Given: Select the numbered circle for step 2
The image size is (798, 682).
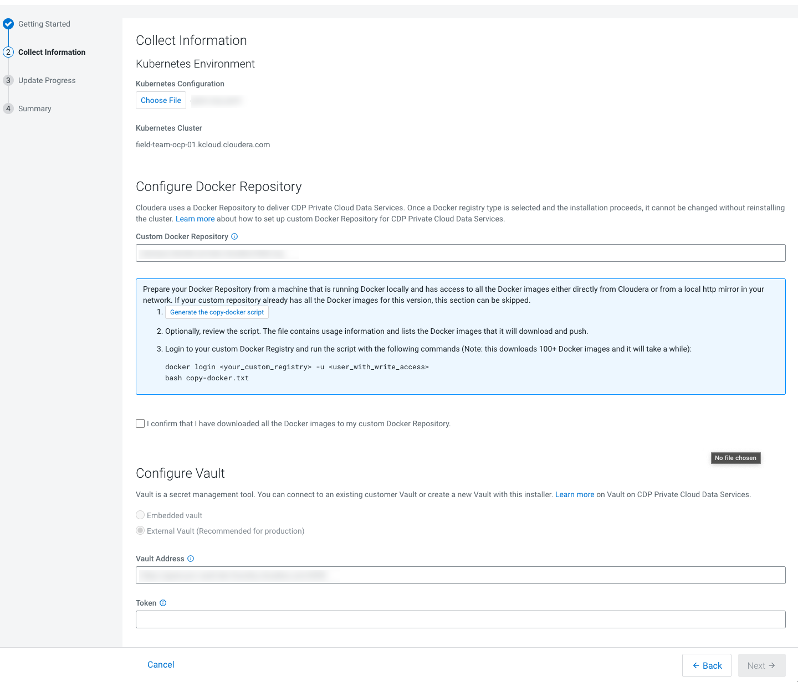Looking at the screenshot, I should [x=8, y=52].
